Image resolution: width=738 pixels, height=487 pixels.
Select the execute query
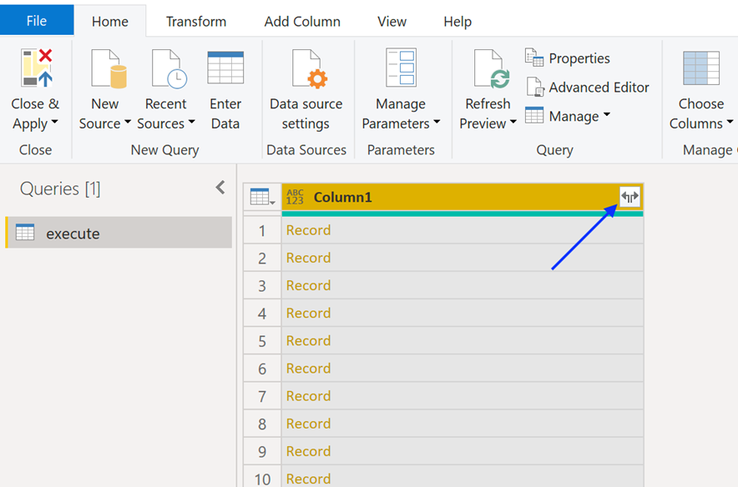click(x=65, y=232)
